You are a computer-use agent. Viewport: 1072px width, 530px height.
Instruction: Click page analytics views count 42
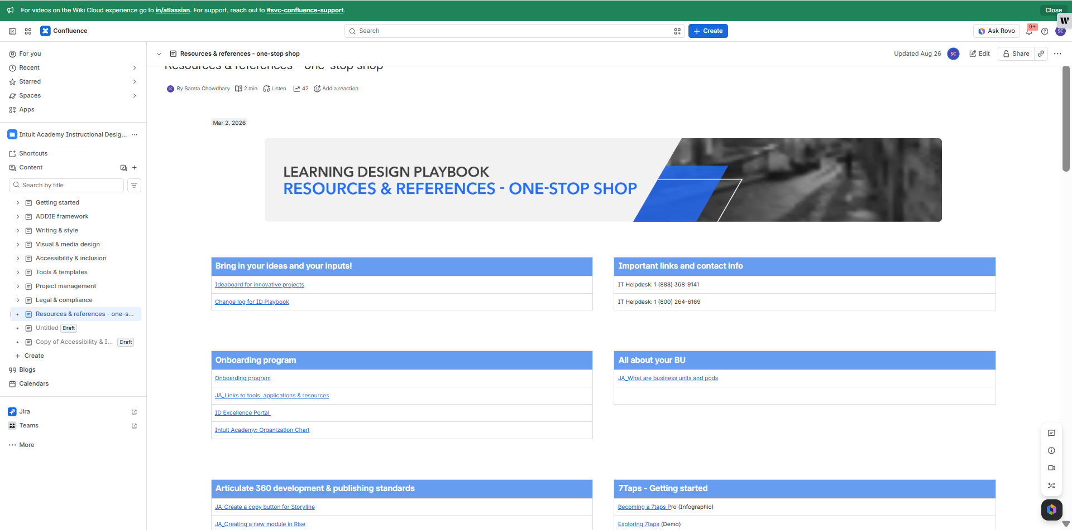pyautogui.click(x=301, y=89)
